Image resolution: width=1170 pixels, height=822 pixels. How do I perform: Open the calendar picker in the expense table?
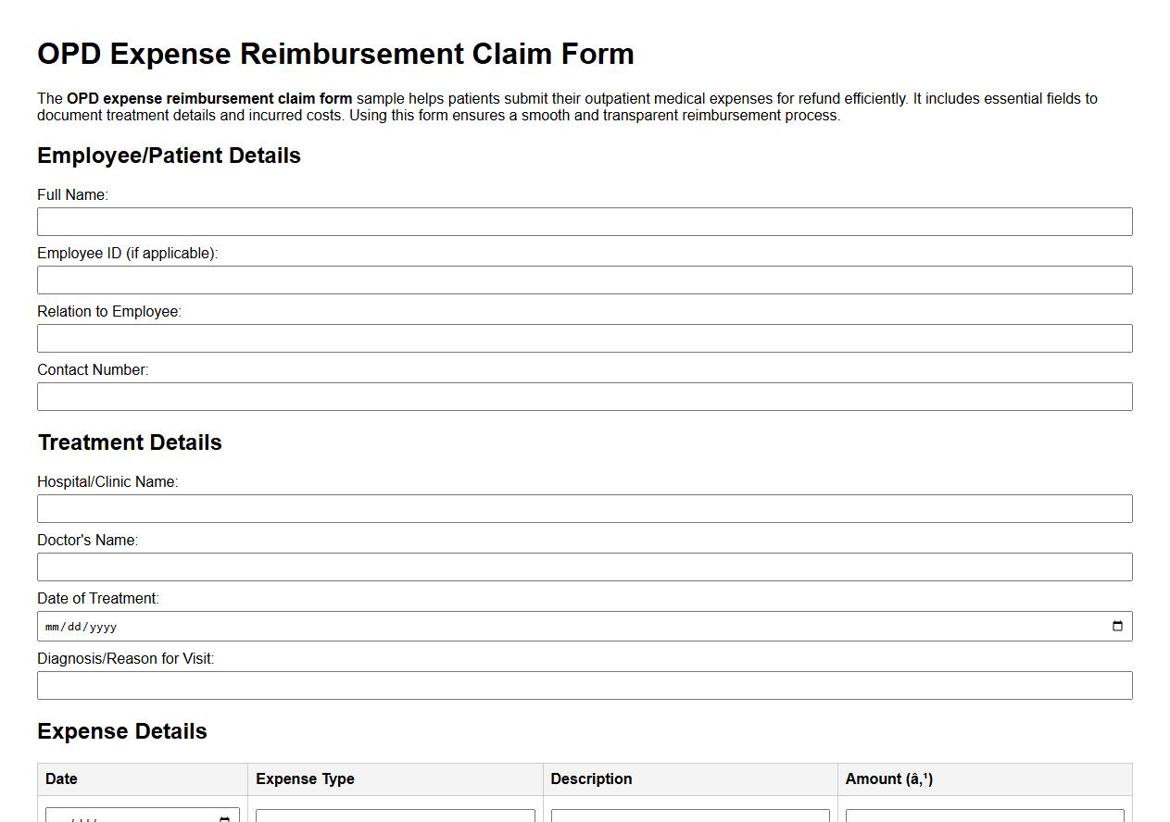[x=223, y=818]
